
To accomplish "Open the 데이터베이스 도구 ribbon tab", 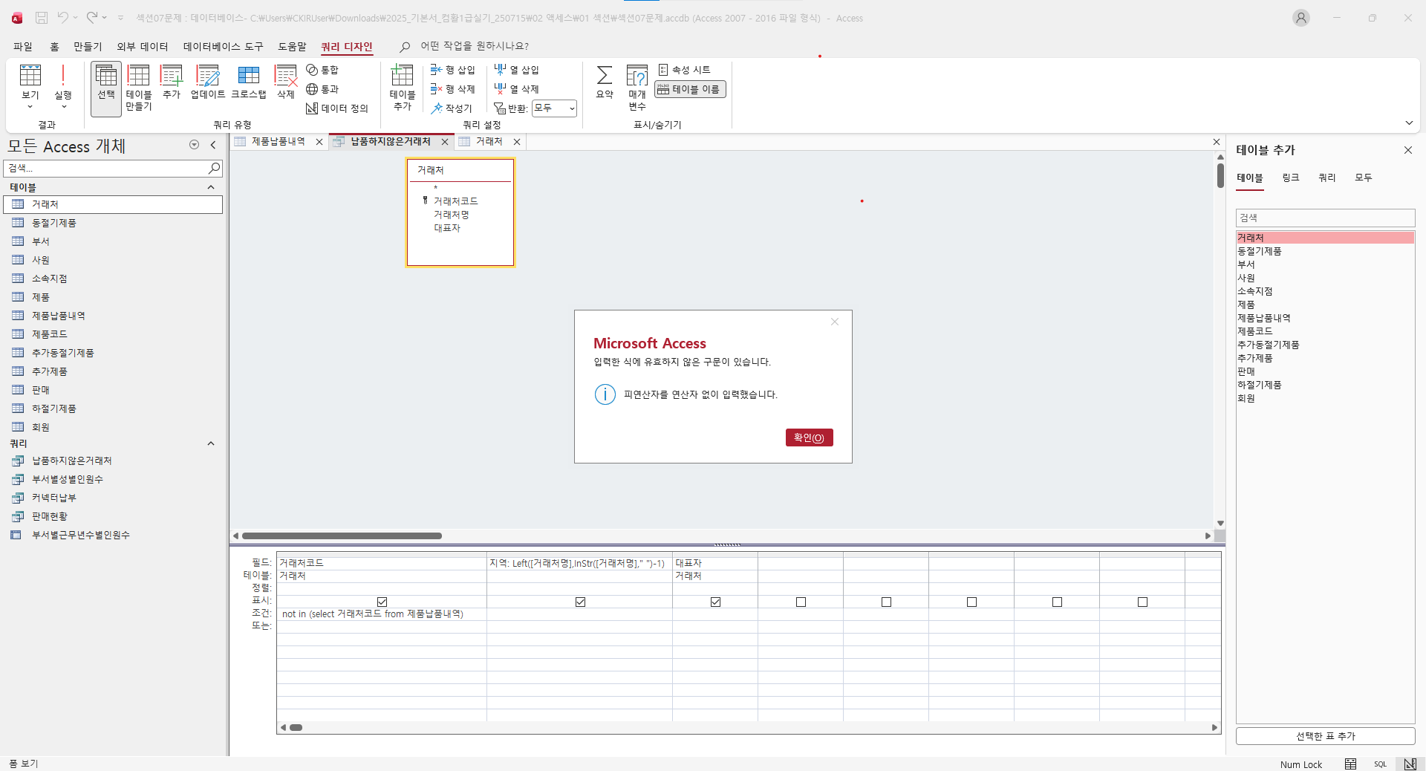I will (x=223, y=46).
